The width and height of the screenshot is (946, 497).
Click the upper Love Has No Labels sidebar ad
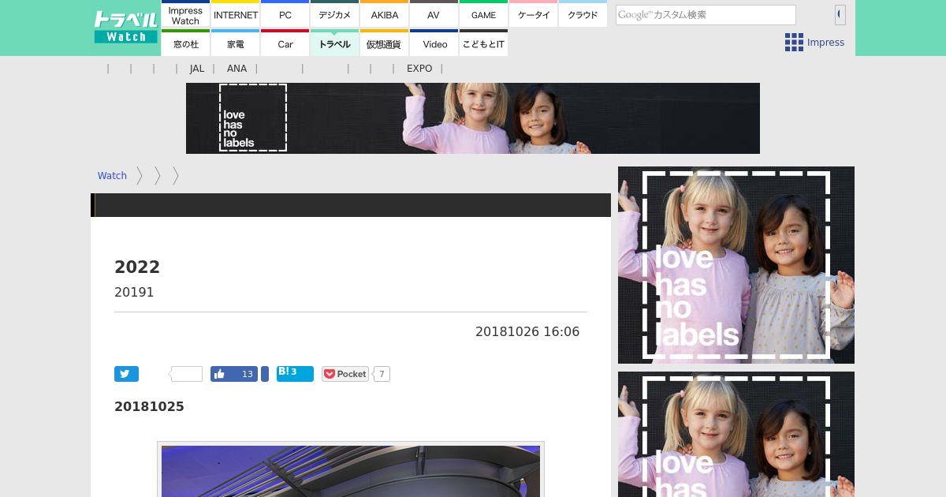point(736,265)
